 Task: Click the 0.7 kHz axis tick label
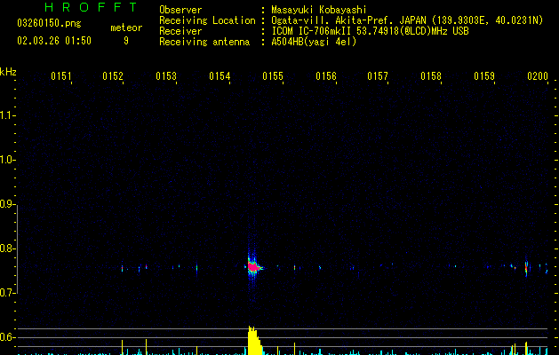click(7, 293)
